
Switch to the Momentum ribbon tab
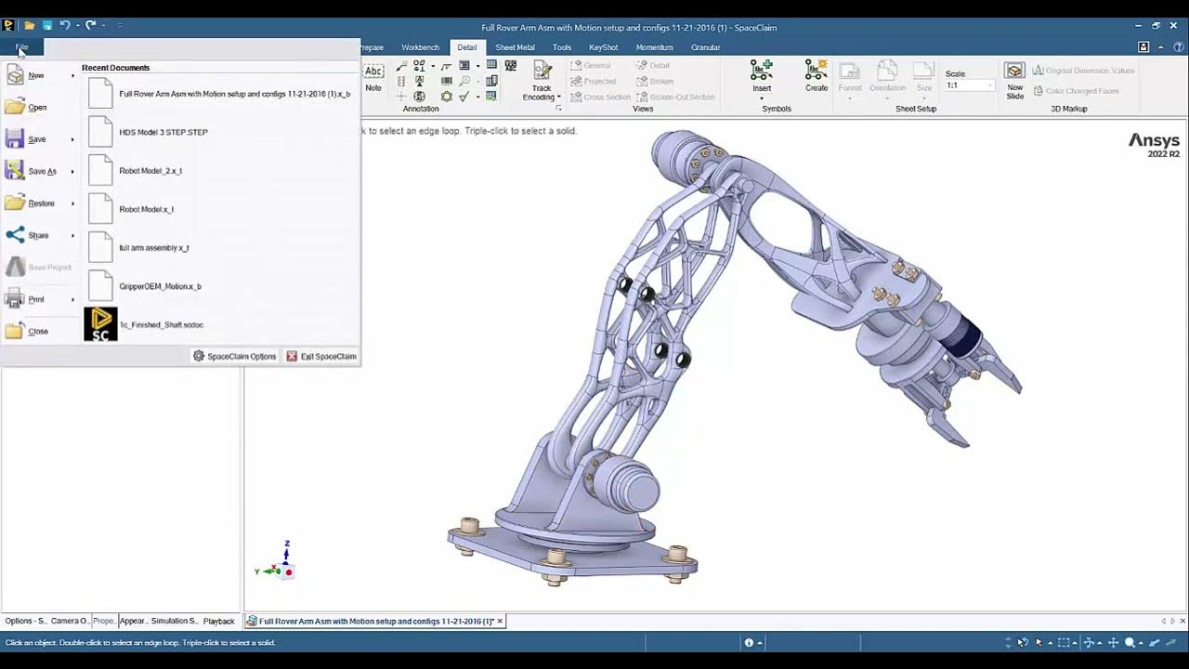coord(654,47)
